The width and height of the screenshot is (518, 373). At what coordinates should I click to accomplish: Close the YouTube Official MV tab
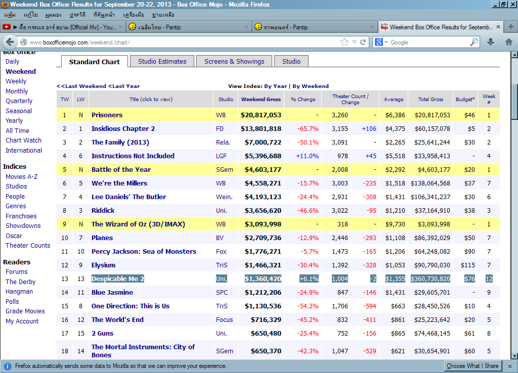(120, 27)
